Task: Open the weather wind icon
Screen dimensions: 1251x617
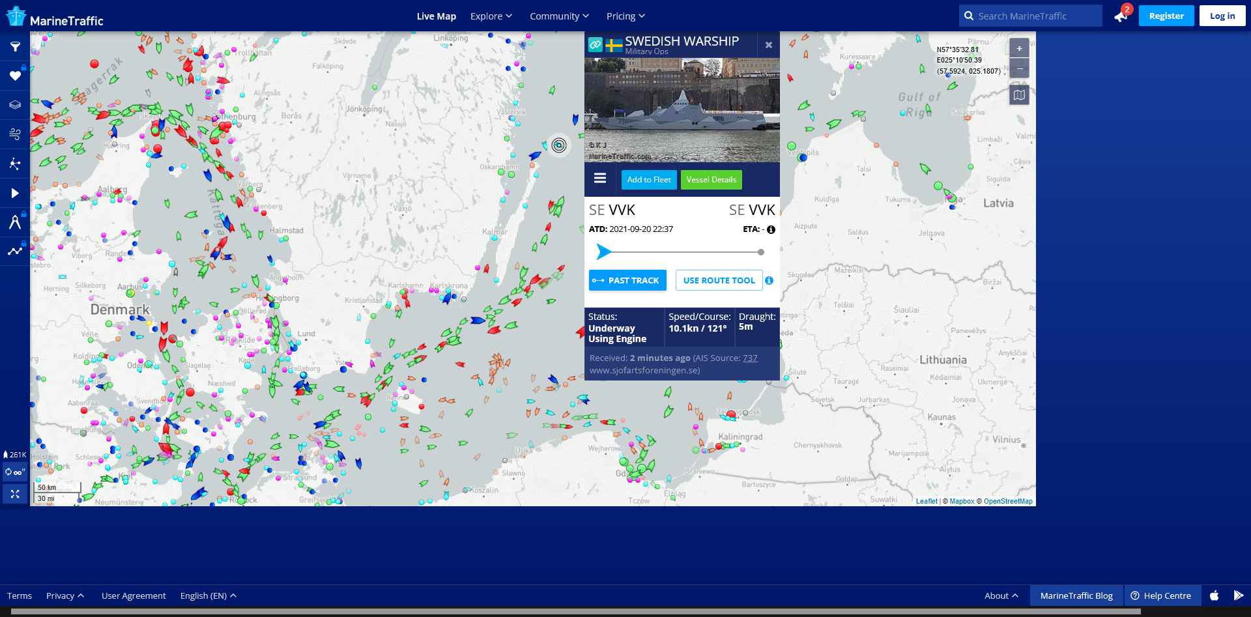Action: (x=15, y=134)
